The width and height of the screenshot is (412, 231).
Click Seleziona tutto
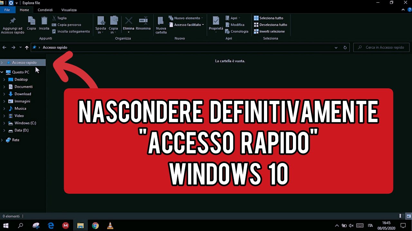tap(269, 18)
